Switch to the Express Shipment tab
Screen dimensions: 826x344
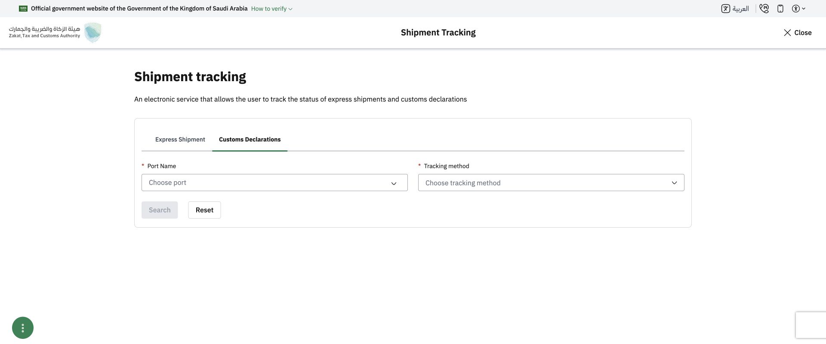pos(180,140)
